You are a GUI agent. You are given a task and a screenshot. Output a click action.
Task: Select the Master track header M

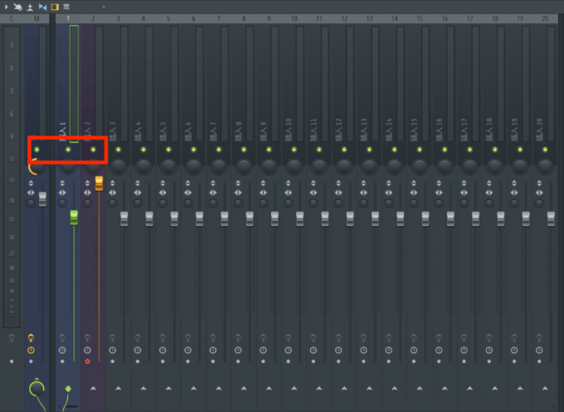[x=36, y=18]
